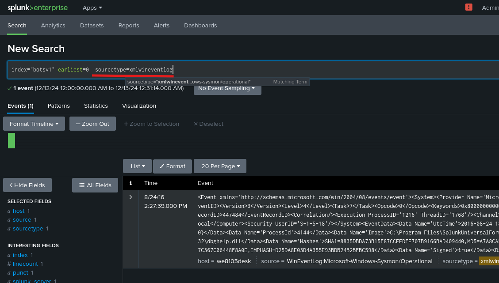Screen dimensions: 499x283
Task: Click the raw event XML text
Action: pyautogui.click(x=348, y=223)
